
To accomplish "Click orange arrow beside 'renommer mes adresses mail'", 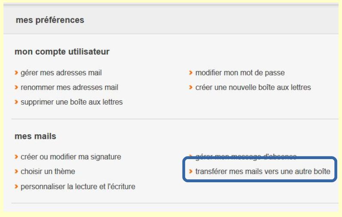I will pyautogui.click(x=16, y=87).
